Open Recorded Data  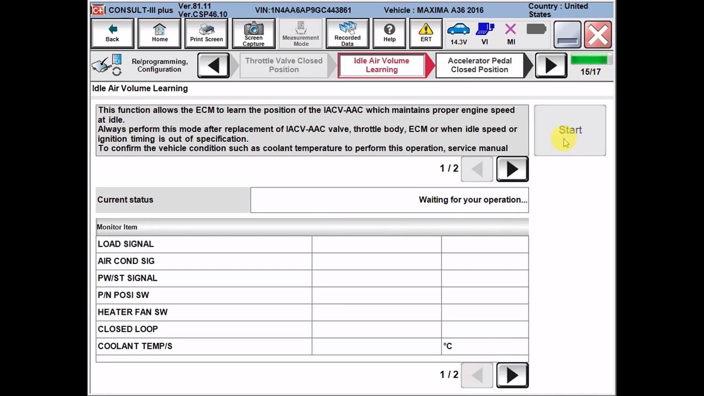[347, 34]
